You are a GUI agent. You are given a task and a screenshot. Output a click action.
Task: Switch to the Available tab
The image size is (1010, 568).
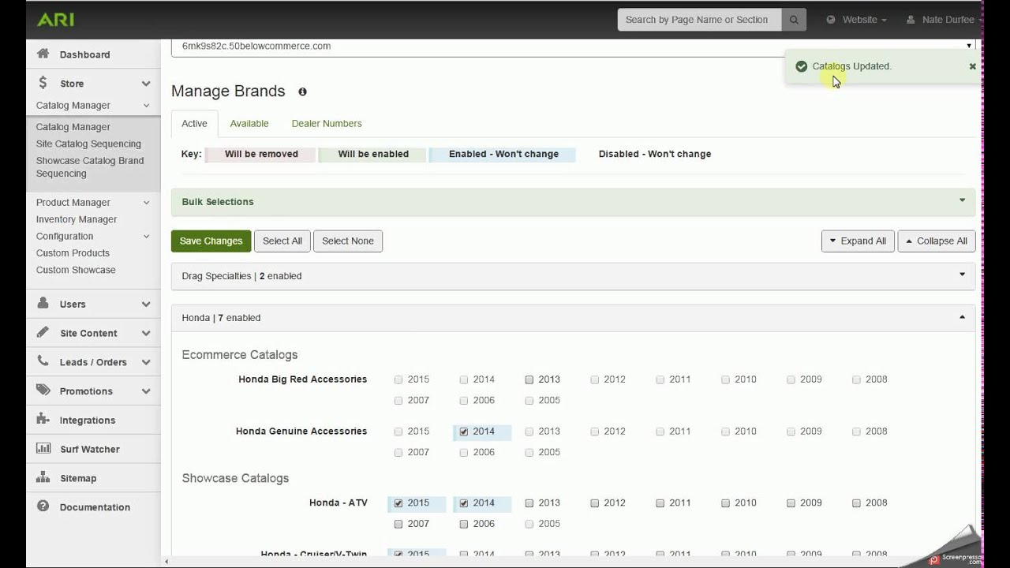pyautogui.click(x=249, y=123)
